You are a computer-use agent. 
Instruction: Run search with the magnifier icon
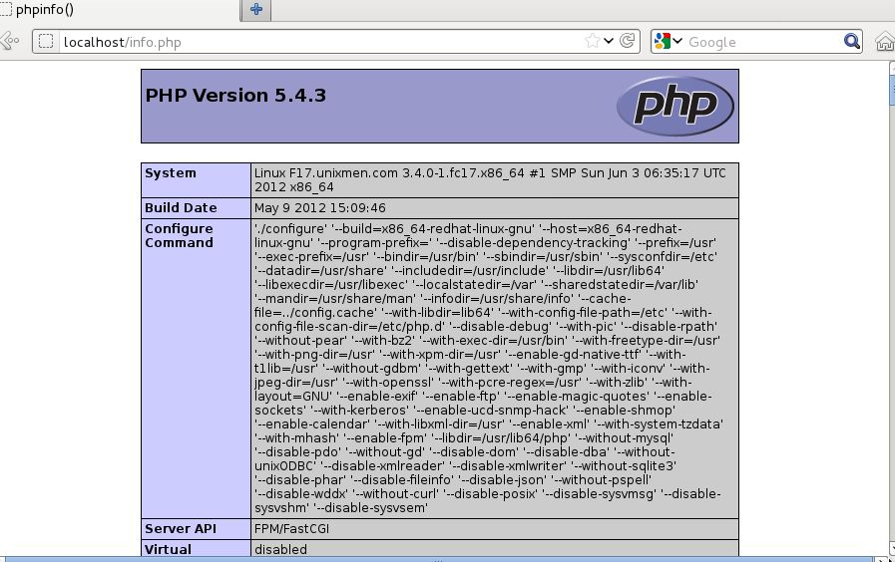[x=852, y=41]
